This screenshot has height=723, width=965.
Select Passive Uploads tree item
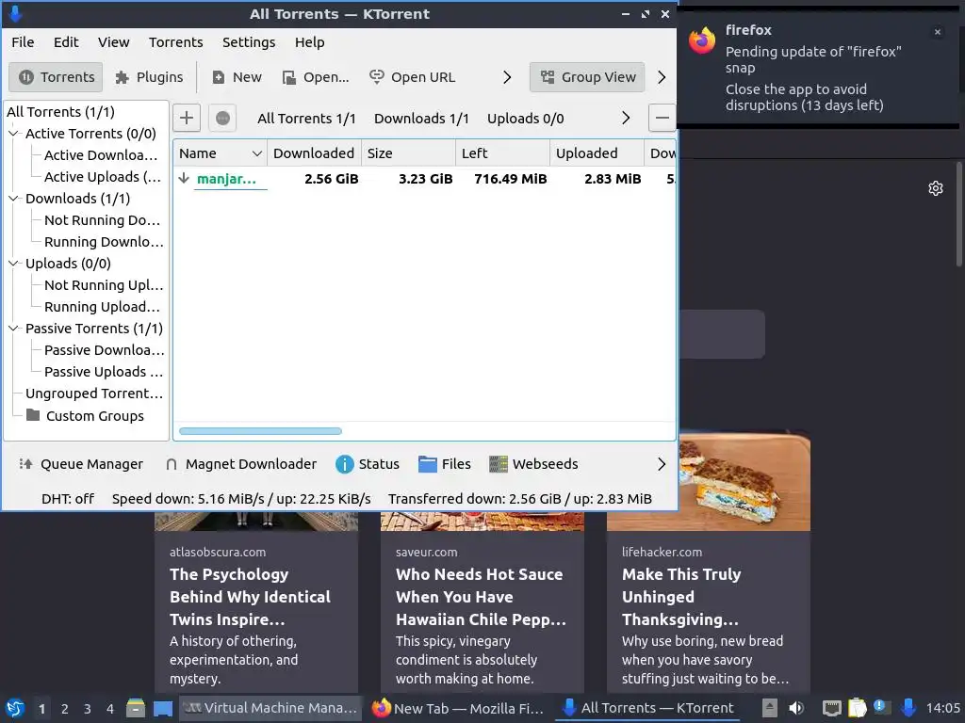tap(104, 372)
